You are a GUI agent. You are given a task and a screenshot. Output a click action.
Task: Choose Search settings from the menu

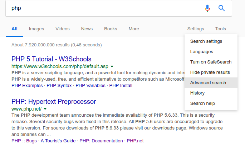click(x=211, y=41)
